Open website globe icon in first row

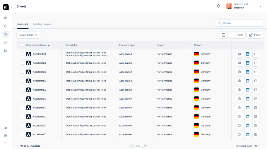click(239, 54)
